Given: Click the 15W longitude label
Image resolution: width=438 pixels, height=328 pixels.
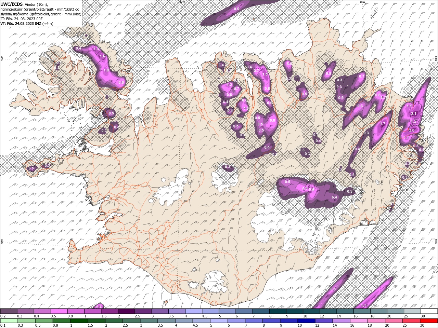Looking at the screenshot, I should 362,2.
